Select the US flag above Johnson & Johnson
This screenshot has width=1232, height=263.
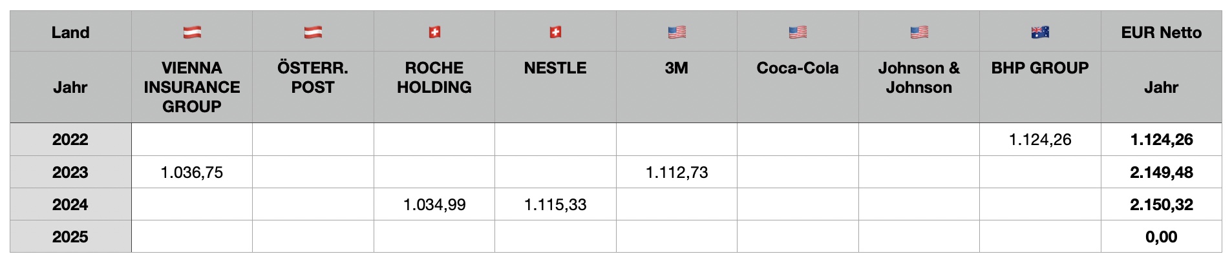[919, 32]
